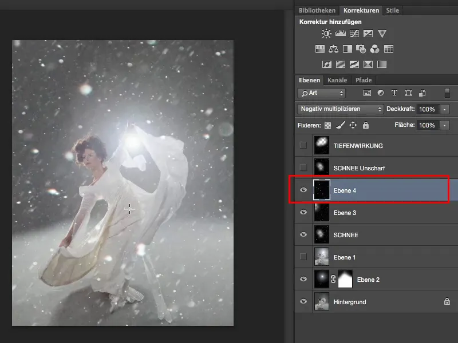Add a Posterize adjustment
The height and width of the screenshot is (343, 458).
tap(340, 64)
